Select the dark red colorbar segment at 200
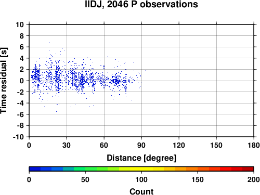The width and height of the screenshot is (260, 195). tap(248, 169)
